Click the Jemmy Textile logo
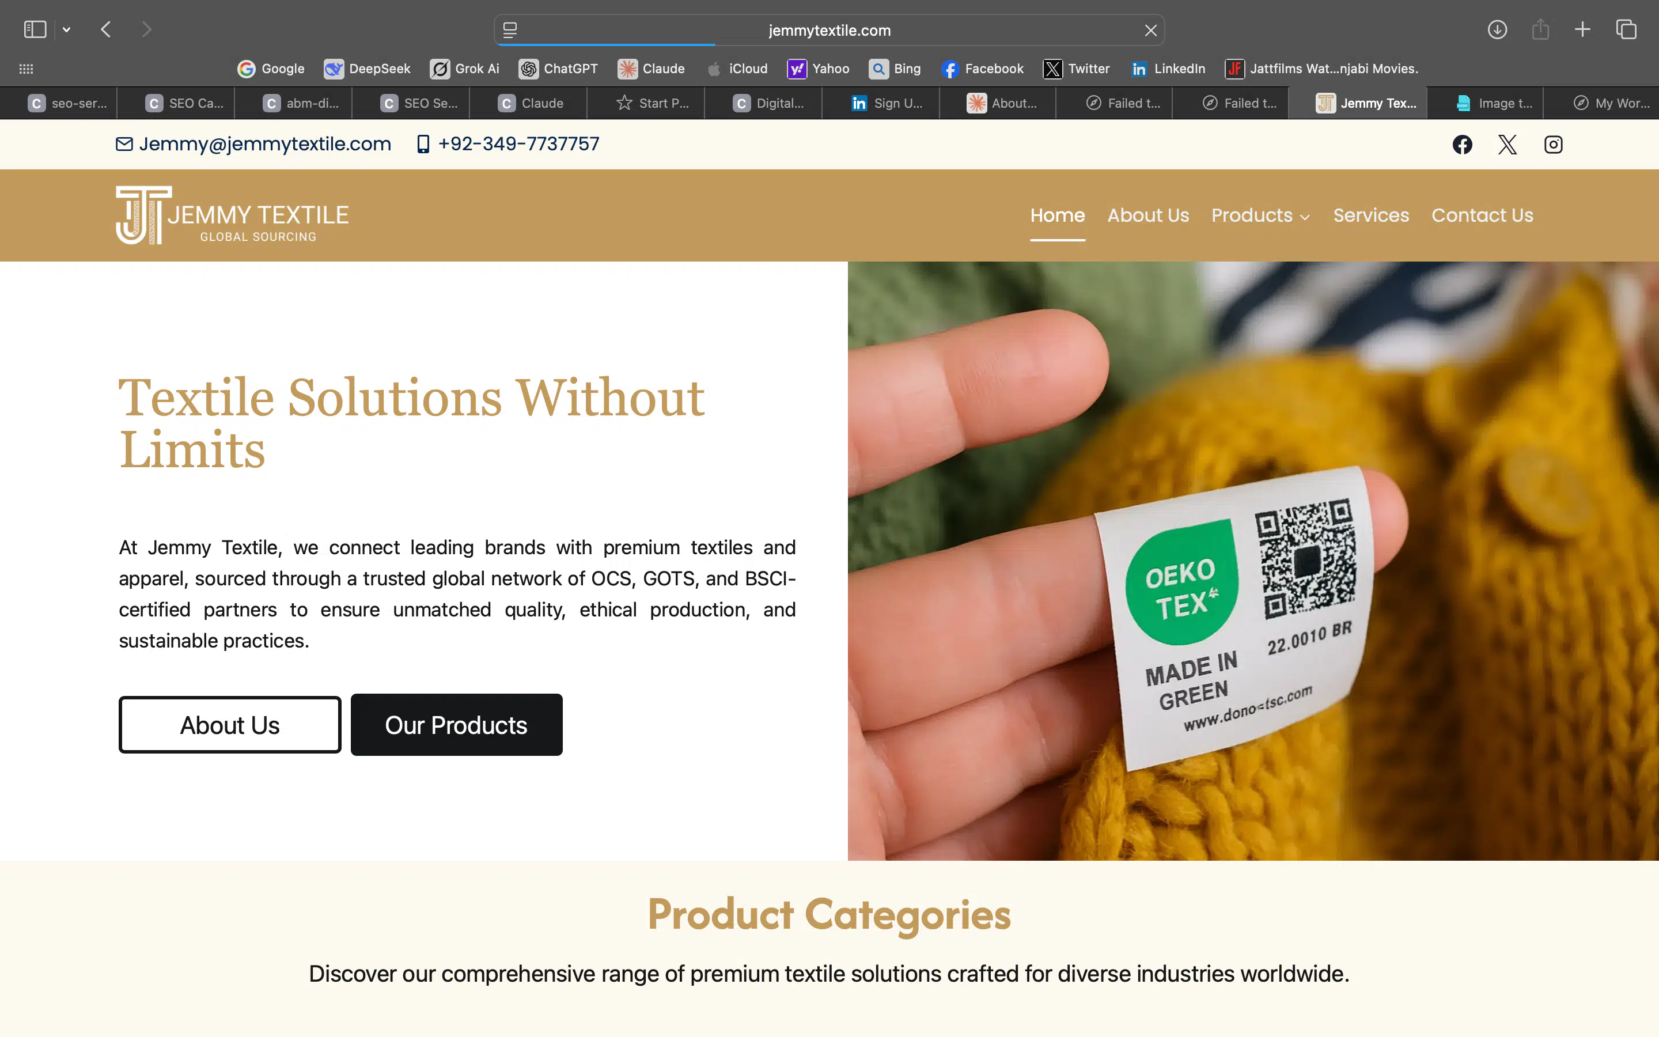 click(x=232, y=215)
